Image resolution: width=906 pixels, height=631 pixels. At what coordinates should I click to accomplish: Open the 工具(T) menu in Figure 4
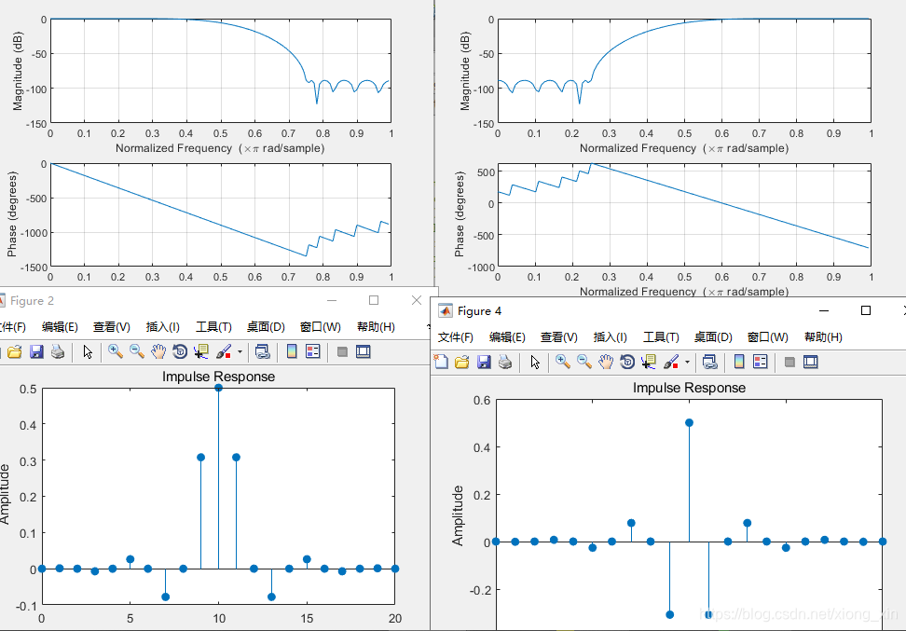point(662,337)
